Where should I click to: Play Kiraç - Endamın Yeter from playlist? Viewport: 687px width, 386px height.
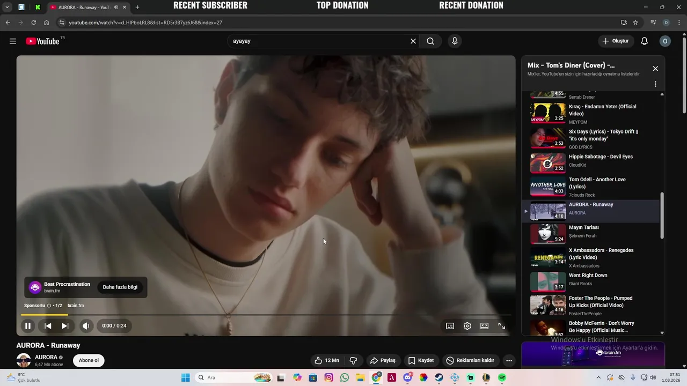(590, 113)
